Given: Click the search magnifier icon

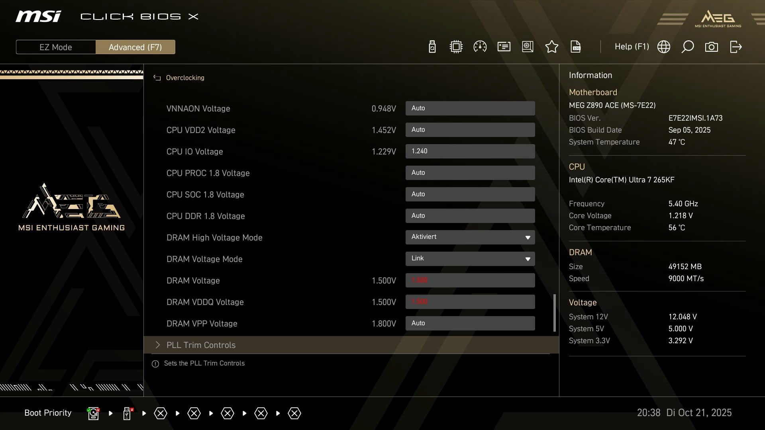Looking at the screenshot, I should pyautogui.click(x=687, y=47).
